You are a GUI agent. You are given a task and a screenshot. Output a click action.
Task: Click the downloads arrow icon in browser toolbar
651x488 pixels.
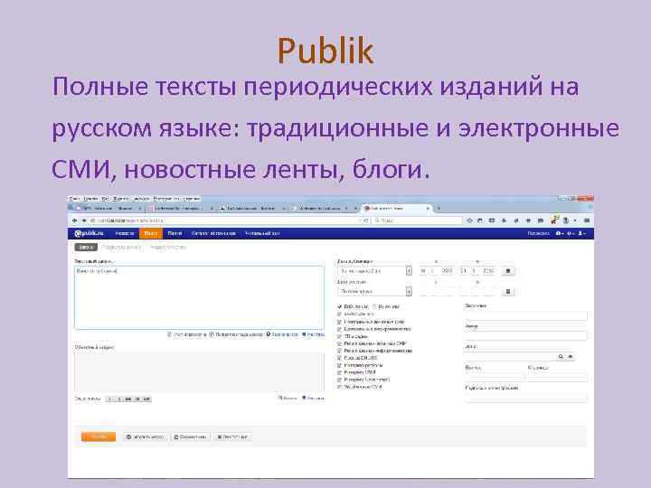tap(504, 221)
